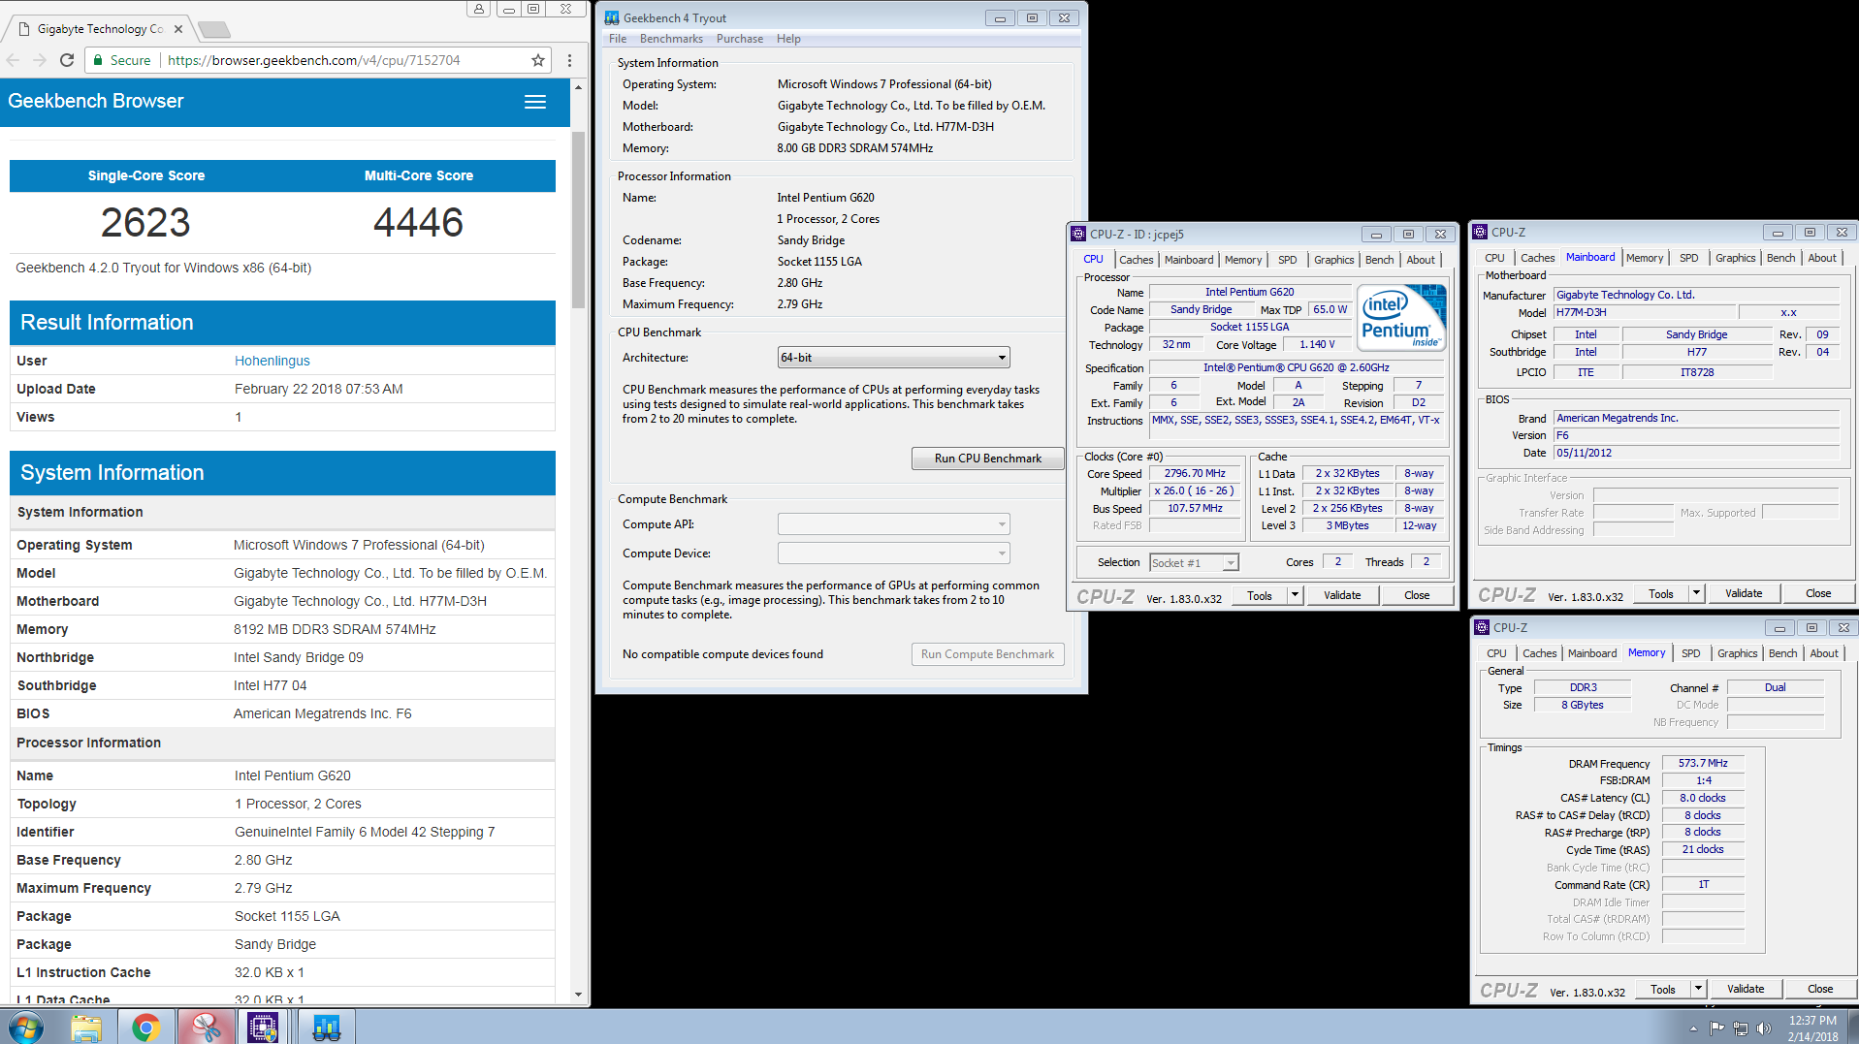Screen dimensions: 1859x1044
Task: Open the Chrome profile avatar button
Action: (478, 9)
